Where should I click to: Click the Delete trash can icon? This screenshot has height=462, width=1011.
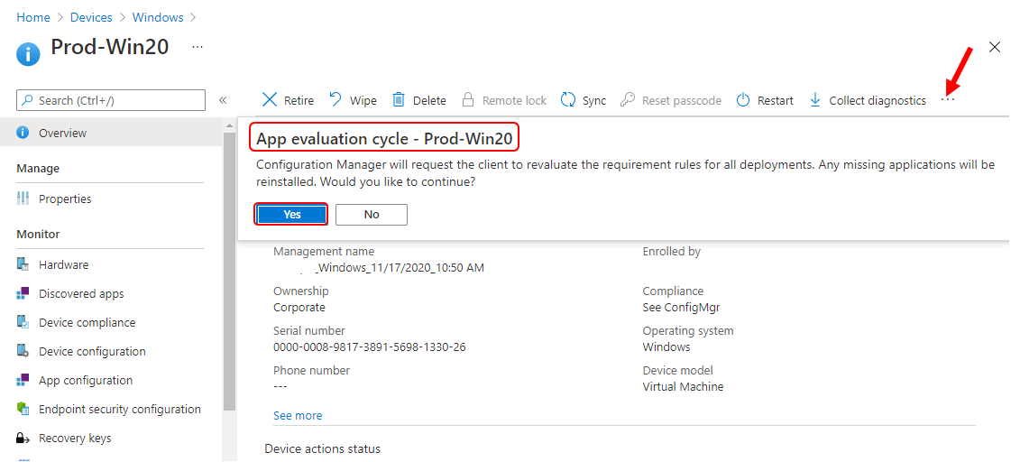(x=400, y=99)
